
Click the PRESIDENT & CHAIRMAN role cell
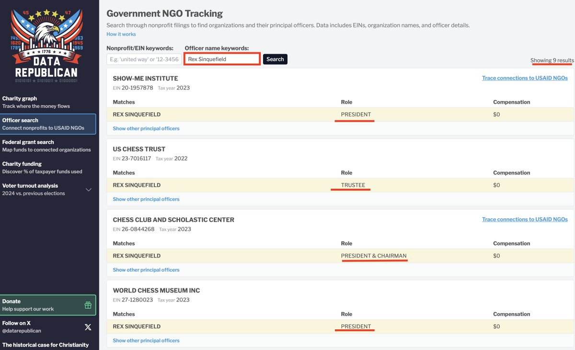(x=374, y=256)
